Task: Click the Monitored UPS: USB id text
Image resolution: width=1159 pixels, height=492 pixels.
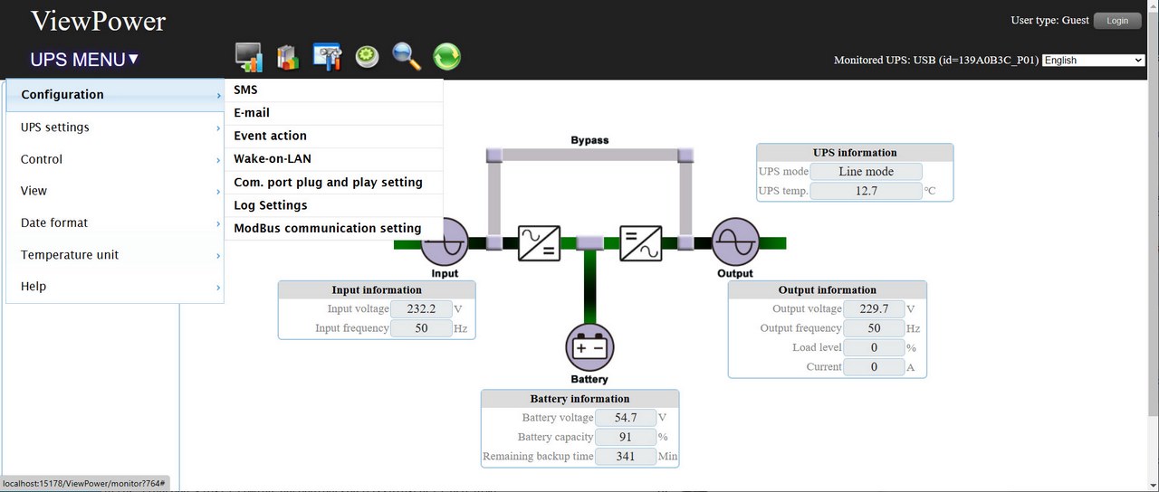Action: click(936, 61)
